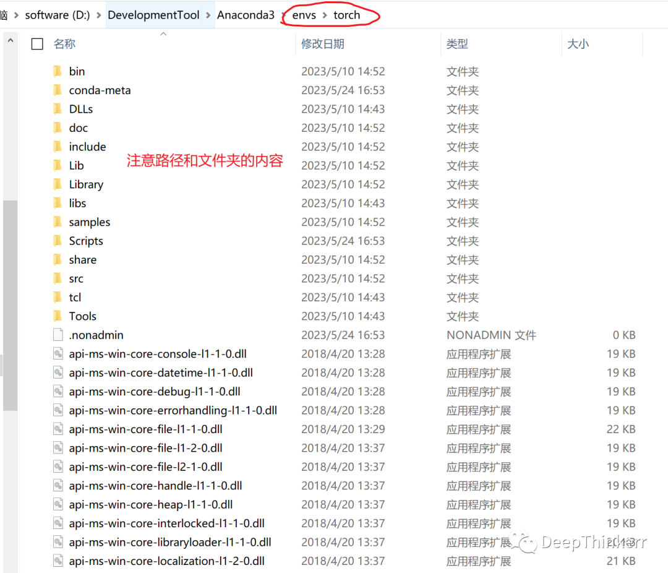Click the Lib folder icon
This screenshot has width=668, height=573.
pos(58,165)
